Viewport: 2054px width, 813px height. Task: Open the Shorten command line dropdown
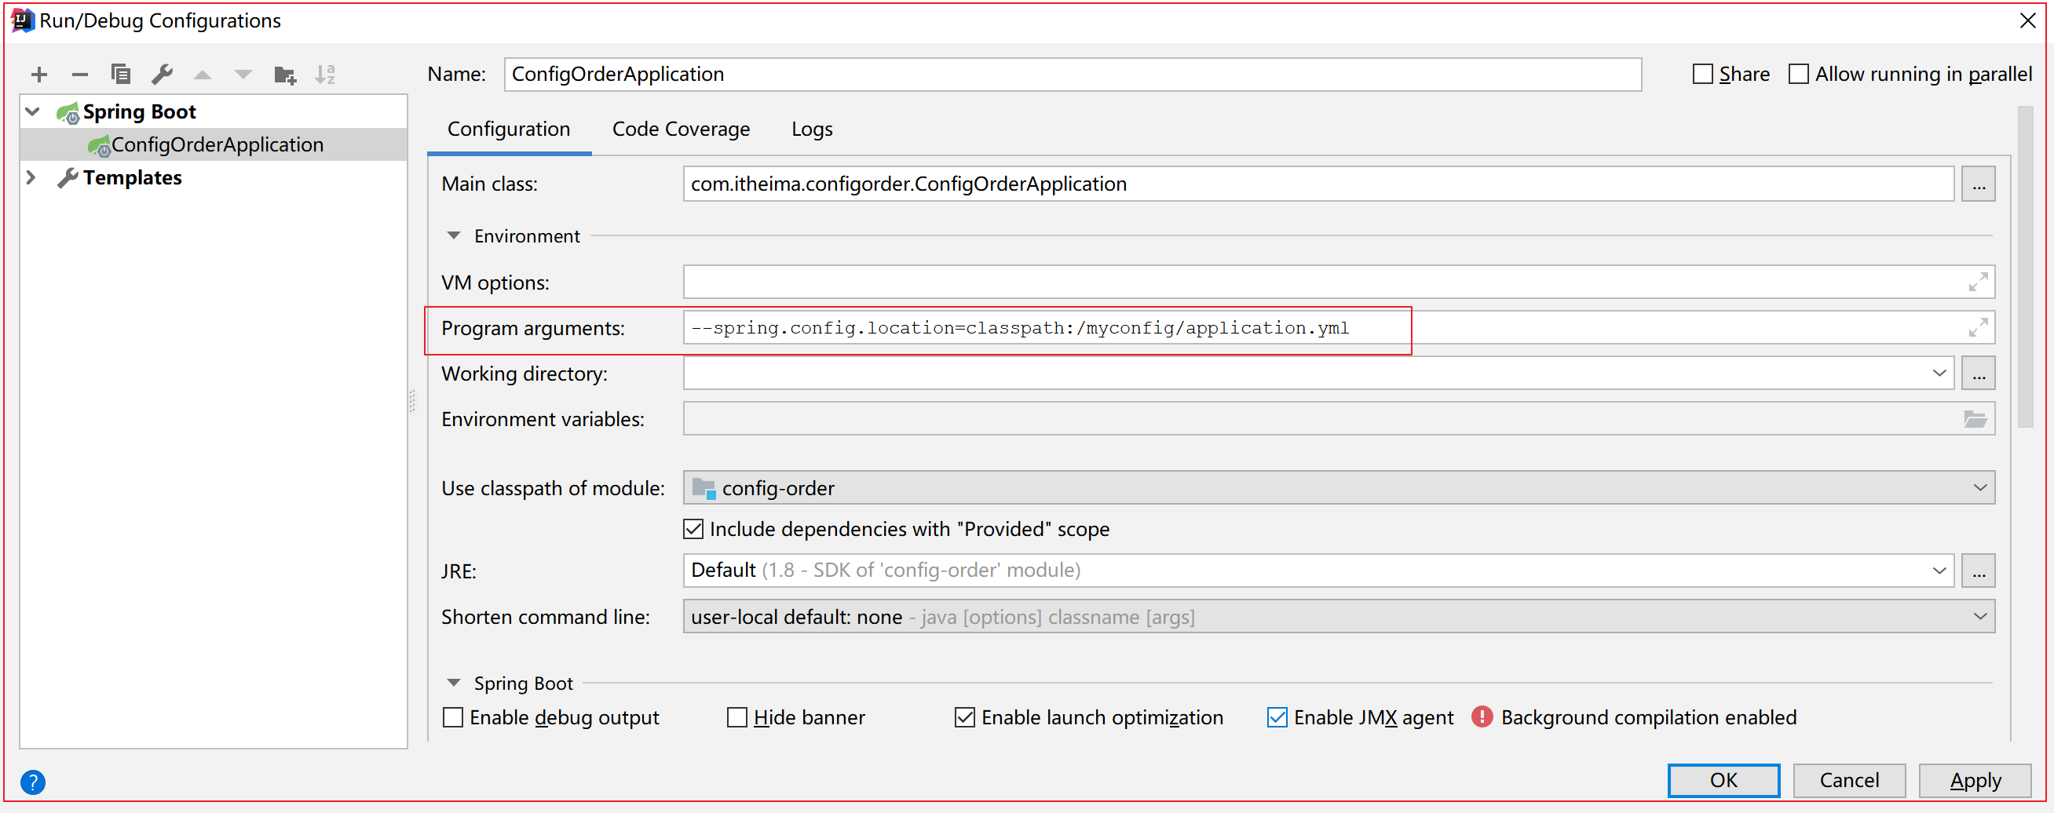[x=1980, y=617]
